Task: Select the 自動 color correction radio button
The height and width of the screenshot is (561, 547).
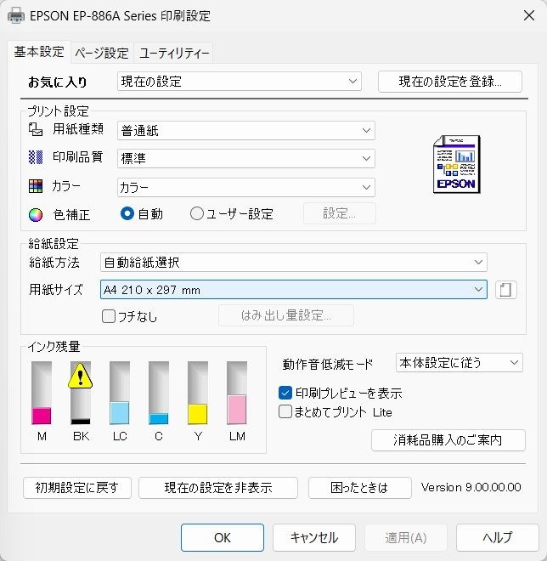Action: point(127,213)
